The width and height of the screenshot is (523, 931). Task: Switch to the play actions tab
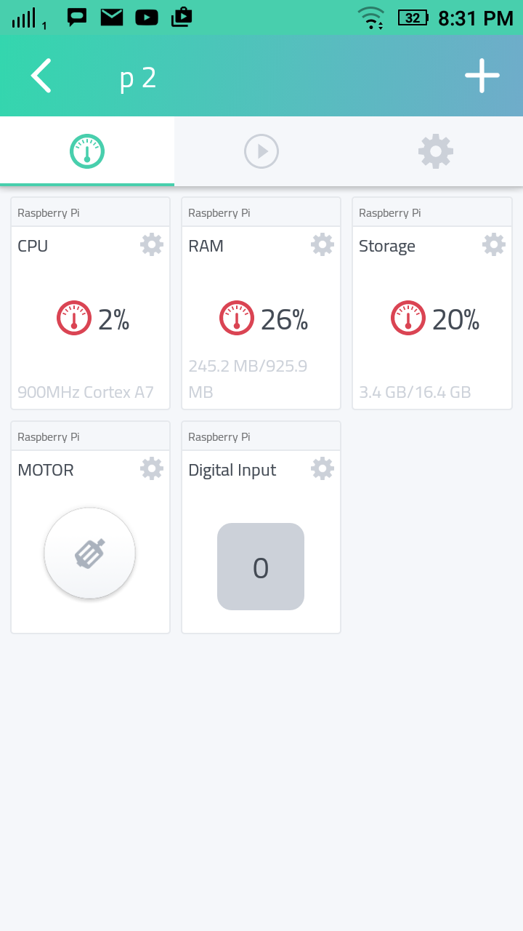[x=261, y=151]
